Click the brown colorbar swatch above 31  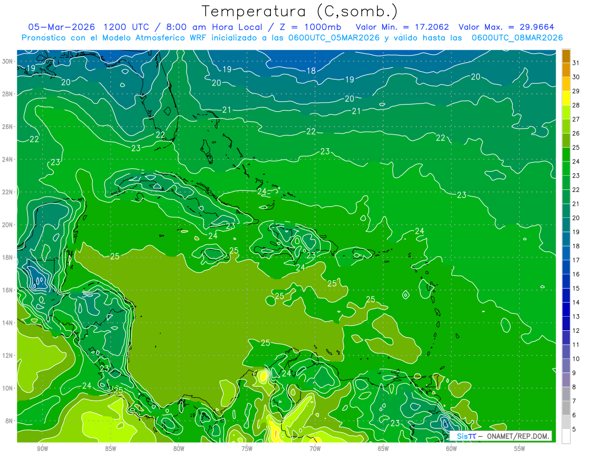566,55
